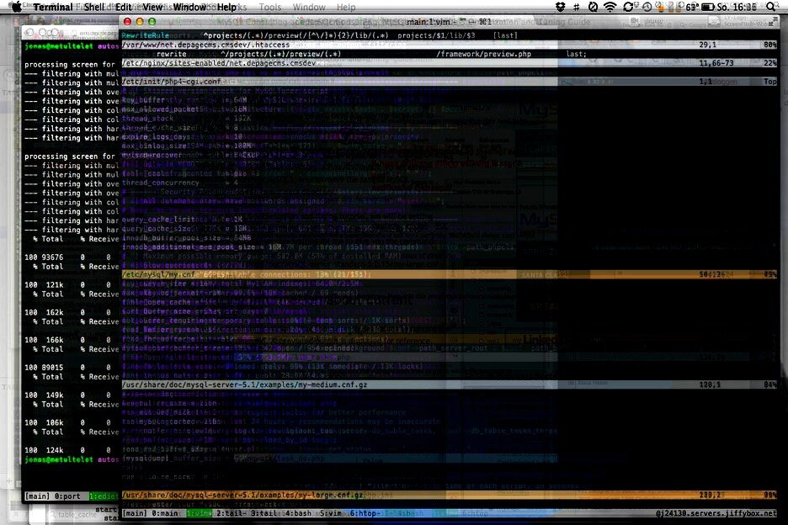The height and width of the screenshot is (525, 788).
Task: Click the clock showing So. 16:35
Action: pyautogui.click(x=737, y=7)
